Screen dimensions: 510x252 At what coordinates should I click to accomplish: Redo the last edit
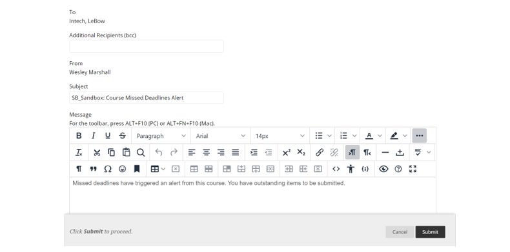[174, 152]
